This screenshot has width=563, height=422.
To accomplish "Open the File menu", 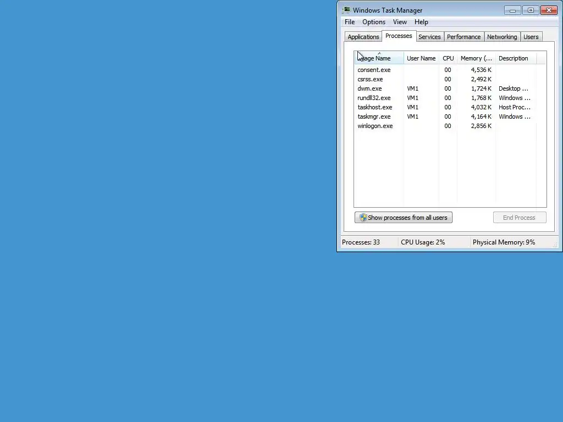I will coord(349,22).
